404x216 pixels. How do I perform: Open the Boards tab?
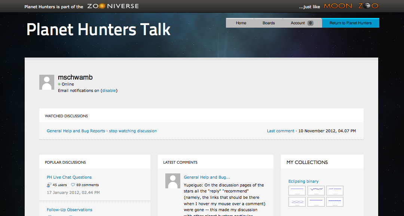[x=269, y=23]
